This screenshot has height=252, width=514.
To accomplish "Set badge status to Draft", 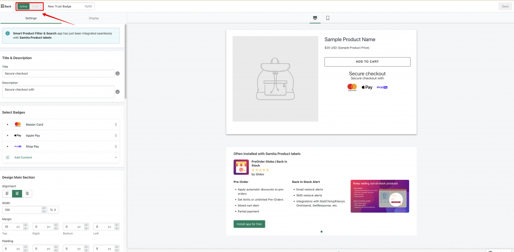I will point(36,6).
